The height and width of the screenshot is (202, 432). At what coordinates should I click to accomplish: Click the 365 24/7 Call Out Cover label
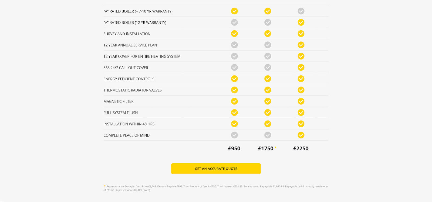[126, 68]
